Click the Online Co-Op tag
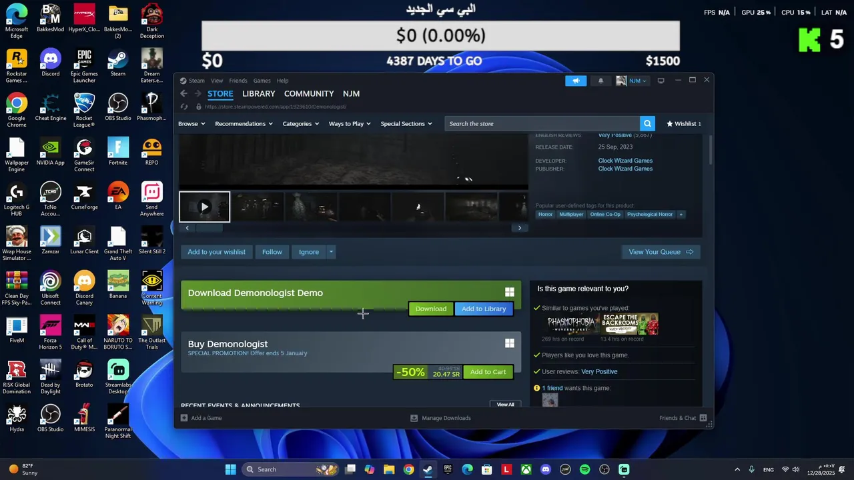Screen dimensions: 854x480 [605, 214]
